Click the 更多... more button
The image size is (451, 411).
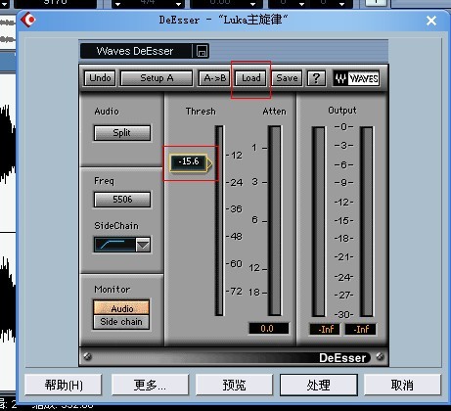click(x=150, y=385)
